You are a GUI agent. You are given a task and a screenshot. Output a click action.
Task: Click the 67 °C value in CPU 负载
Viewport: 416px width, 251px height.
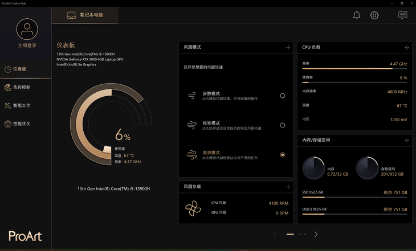(x=402, y=105)
